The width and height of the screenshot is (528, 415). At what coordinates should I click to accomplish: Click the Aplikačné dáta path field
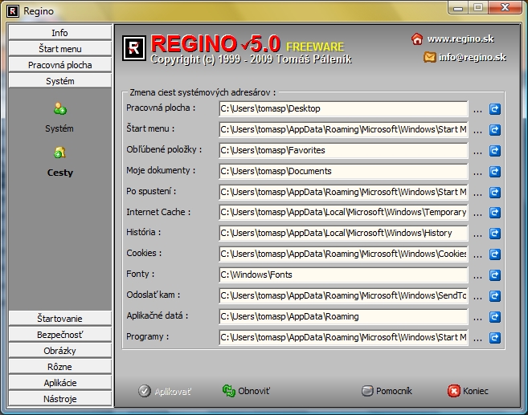click(x=343, y=316)
